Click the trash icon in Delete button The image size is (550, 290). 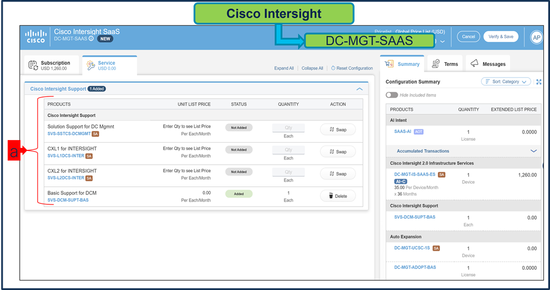point(331,196)
